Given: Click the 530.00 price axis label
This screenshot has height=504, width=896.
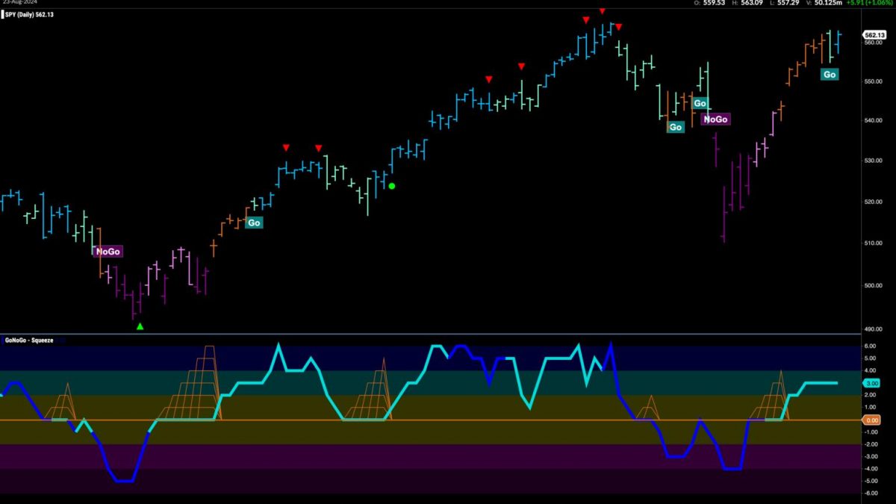Looking at the screenshot, I should click(872, 160).
